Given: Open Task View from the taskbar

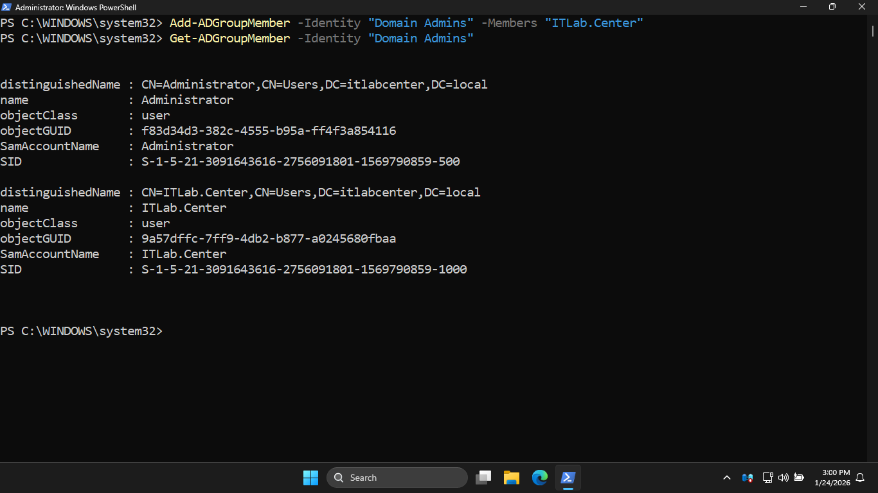Looking at the screenshot, I should [x=483, y=478].
